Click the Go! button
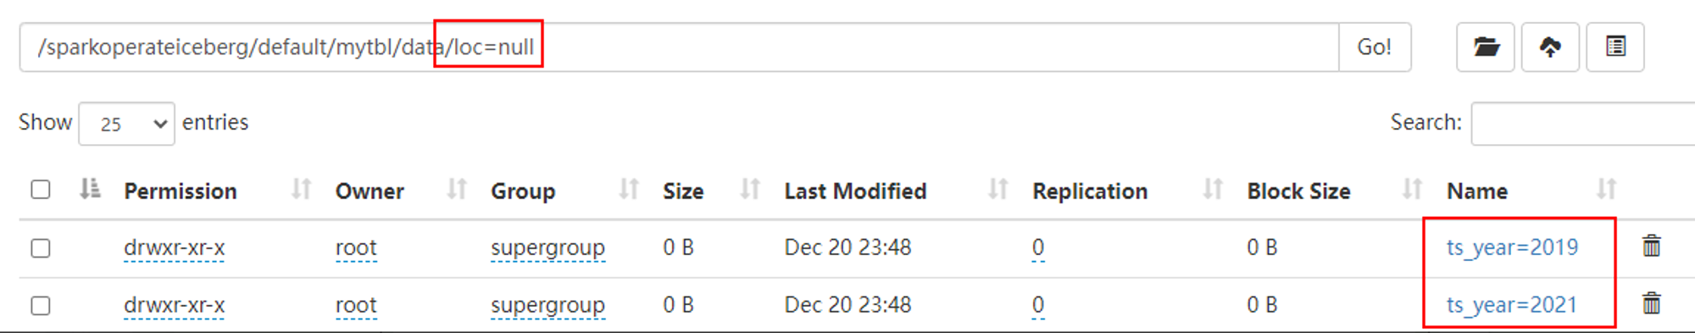This screenshot has width=1695, height=333. coord(1375,47)
